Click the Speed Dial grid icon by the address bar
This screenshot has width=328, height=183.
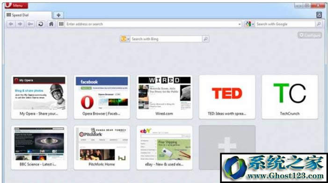pyautogui.click(x=61, y=24)
